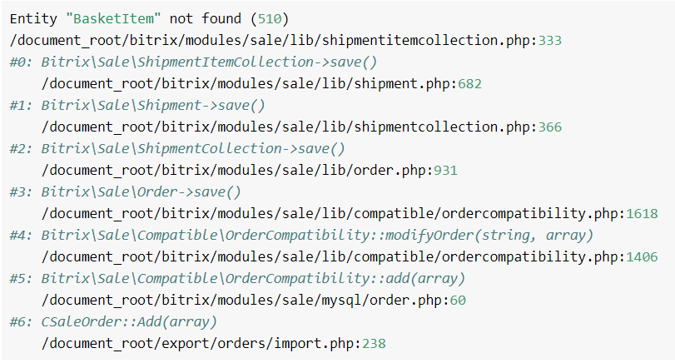Click the order.php:931 file path

point(249,170)
